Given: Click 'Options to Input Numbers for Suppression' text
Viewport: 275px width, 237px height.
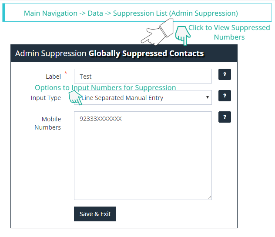Looking at the screenshot, I should point(105,87).
